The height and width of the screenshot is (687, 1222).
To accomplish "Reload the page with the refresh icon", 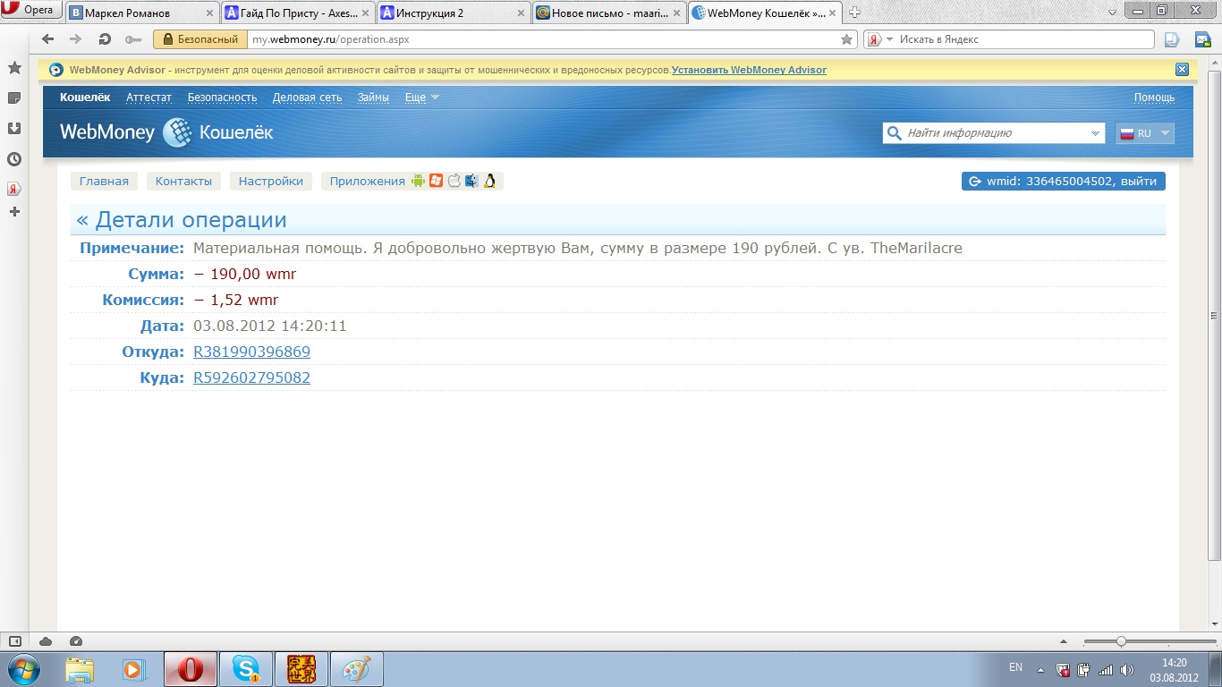I will point(105,39).
